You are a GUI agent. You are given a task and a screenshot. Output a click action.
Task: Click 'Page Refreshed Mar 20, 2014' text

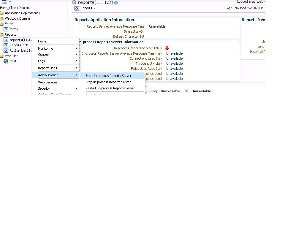coord(245,8)
